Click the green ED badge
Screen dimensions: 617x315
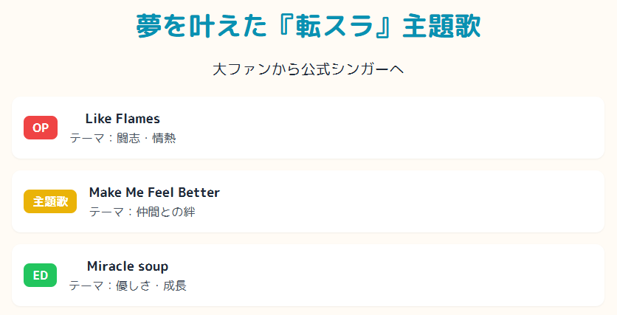point(40,275)
